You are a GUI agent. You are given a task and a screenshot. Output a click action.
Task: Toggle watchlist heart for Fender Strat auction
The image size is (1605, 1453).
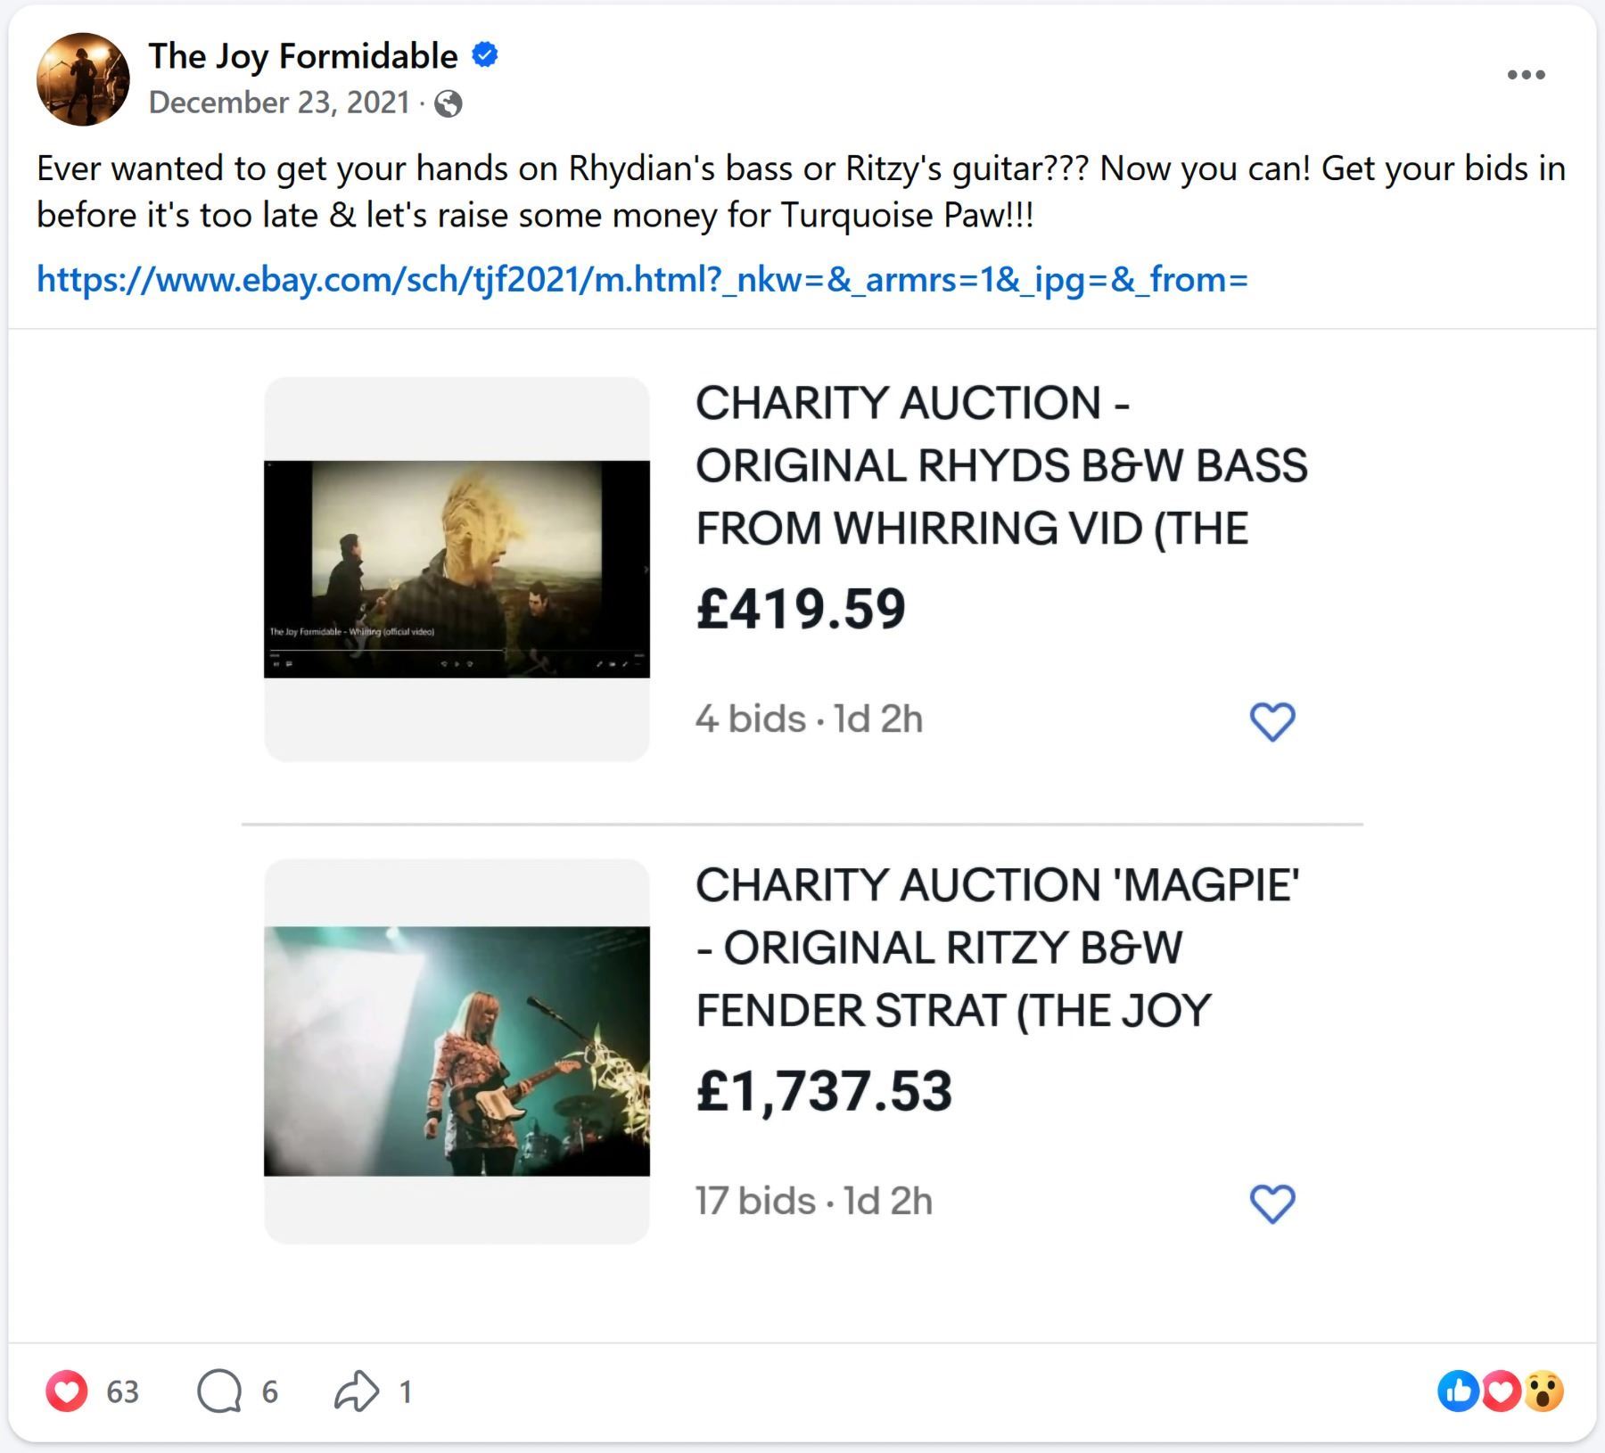point(1272,1203)
